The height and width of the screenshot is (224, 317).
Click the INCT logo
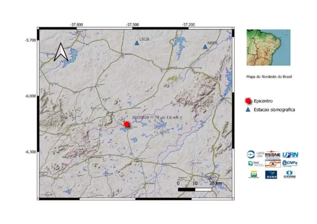tap(253, 163)
